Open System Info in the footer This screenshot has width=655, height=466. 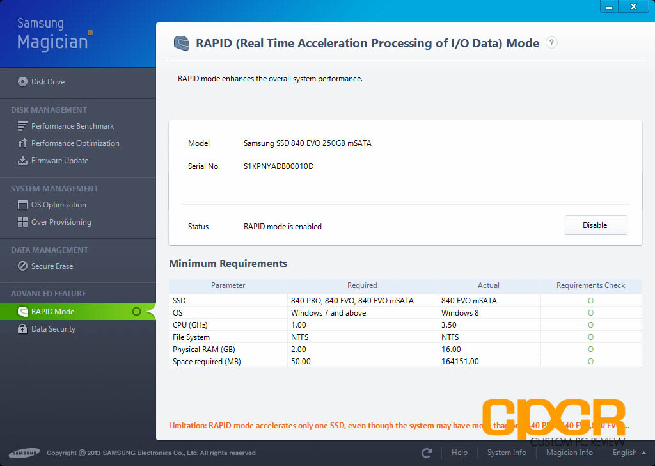coord(507,453)
